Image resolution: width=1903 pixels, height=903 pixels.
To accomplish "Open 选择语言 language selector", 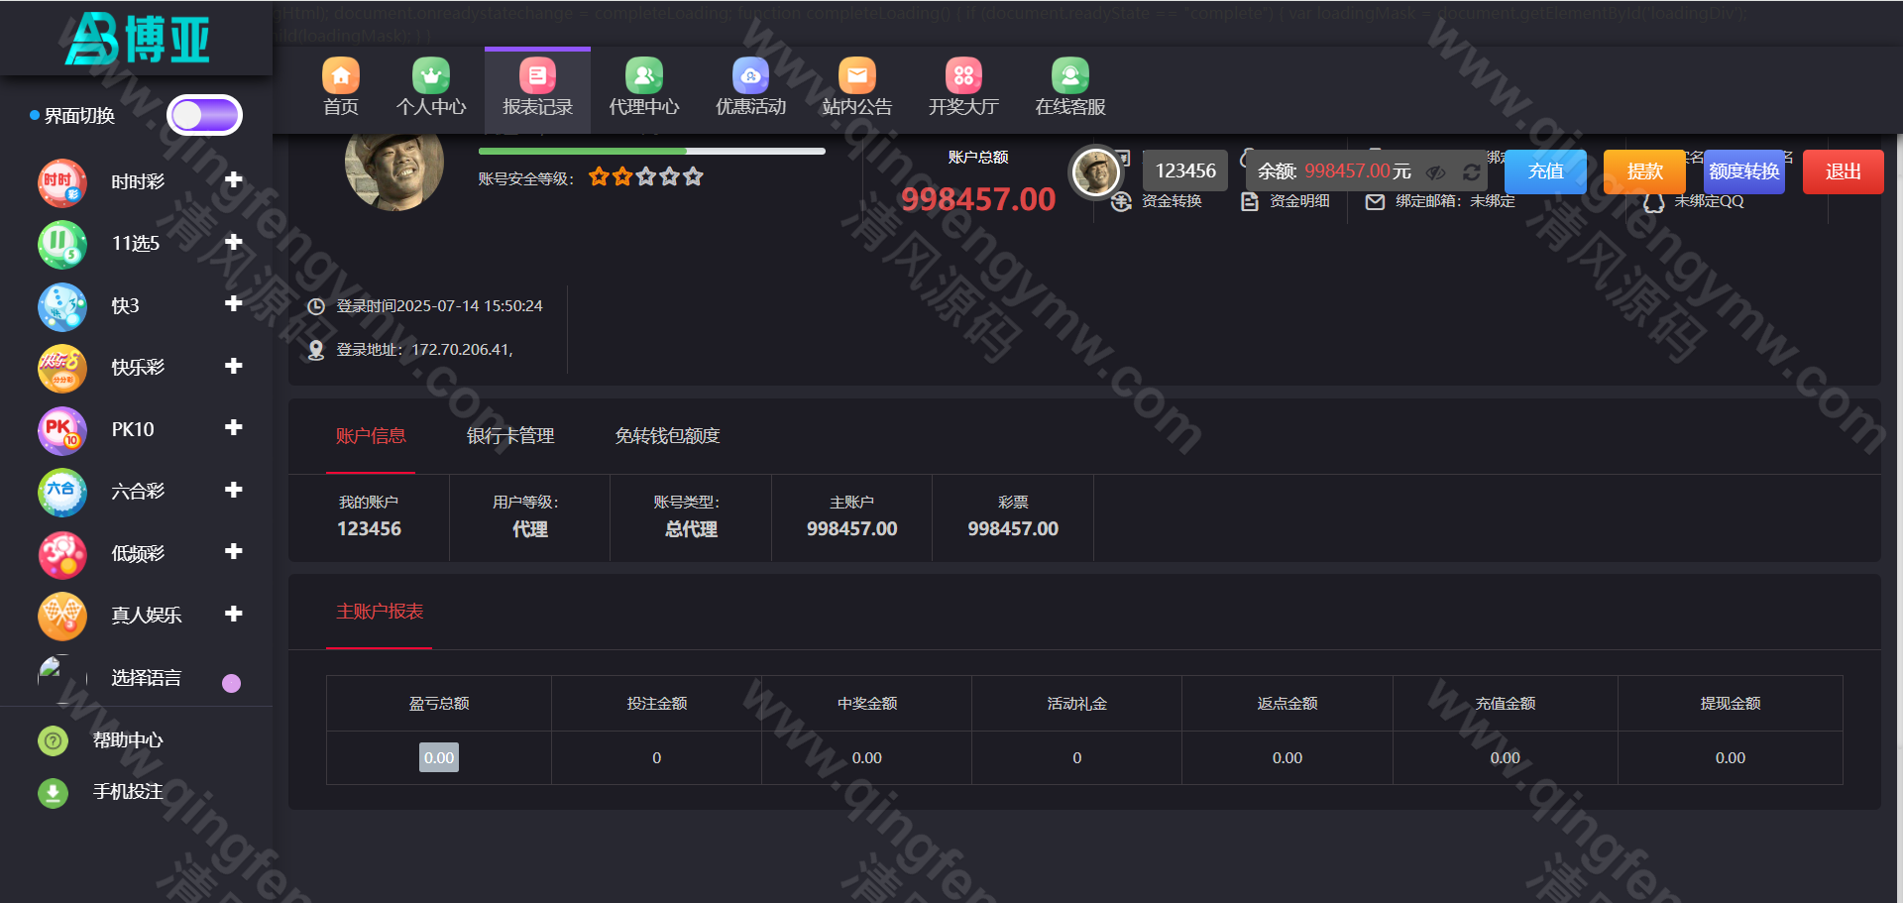I will click(x=146, y=678).
